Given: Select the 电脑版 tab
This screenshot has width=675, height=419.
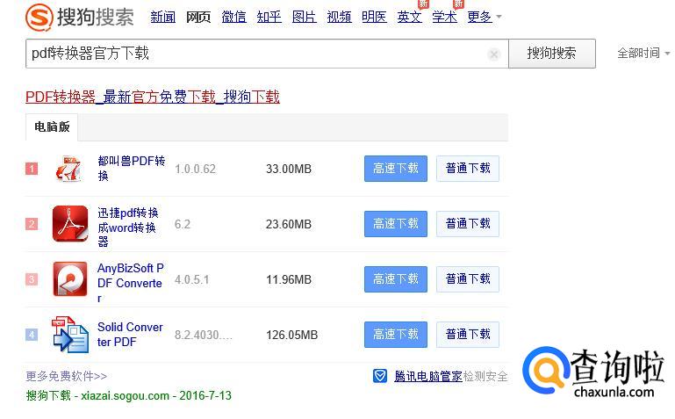Looking at the screenshot, I should [x=52, y=127].
